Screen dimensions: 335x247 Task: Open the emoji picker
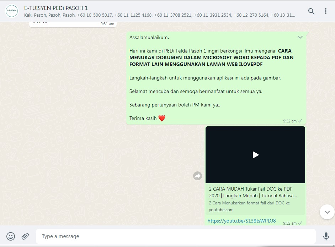click(x=10, y=236)
